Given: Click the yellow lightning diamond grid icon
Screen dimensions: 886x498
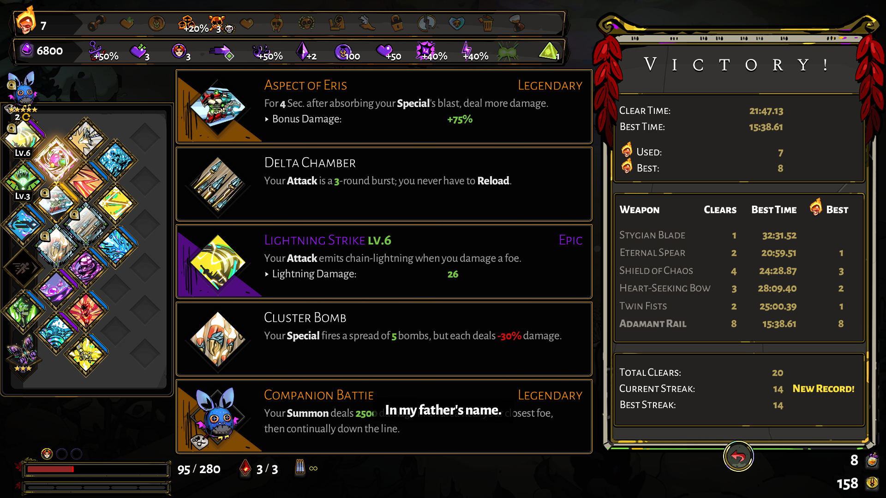Looking at the screenshot, I should 115,203.
